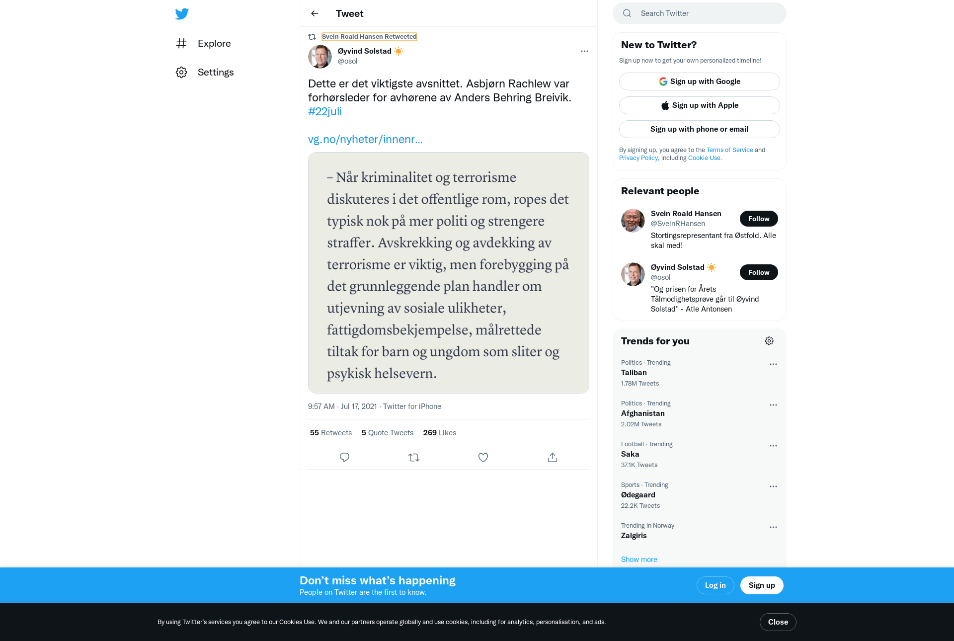Open the #22juli hashtag link
The width and height of the screenshot is (954, 641).
click(325, 111)
